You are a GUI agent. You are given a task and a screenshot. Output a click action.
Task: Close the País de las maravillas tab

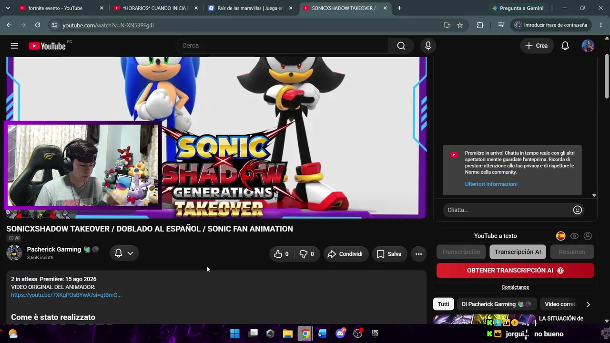click(x=291, y=8)
